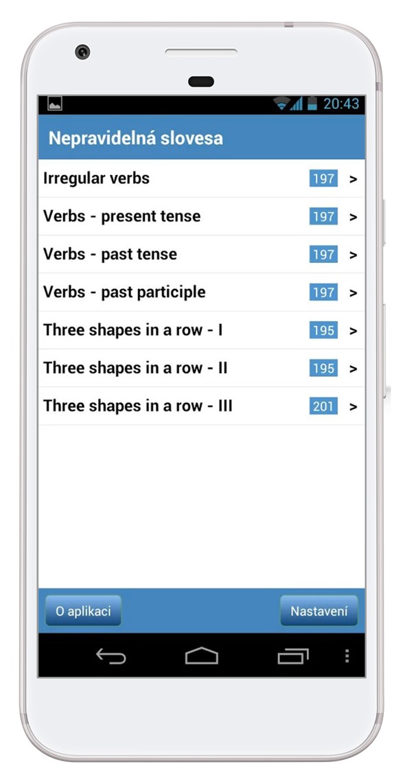405x784 pixels.
Task: Tap the battery icon in status bar
Action: tap(312, 104)
